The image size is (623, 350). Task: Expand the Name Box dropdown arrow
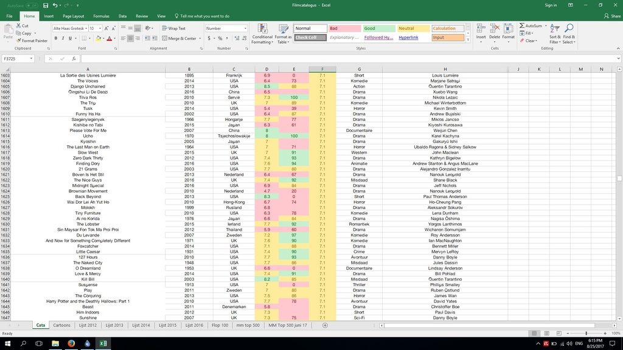[x=40, y=59]
